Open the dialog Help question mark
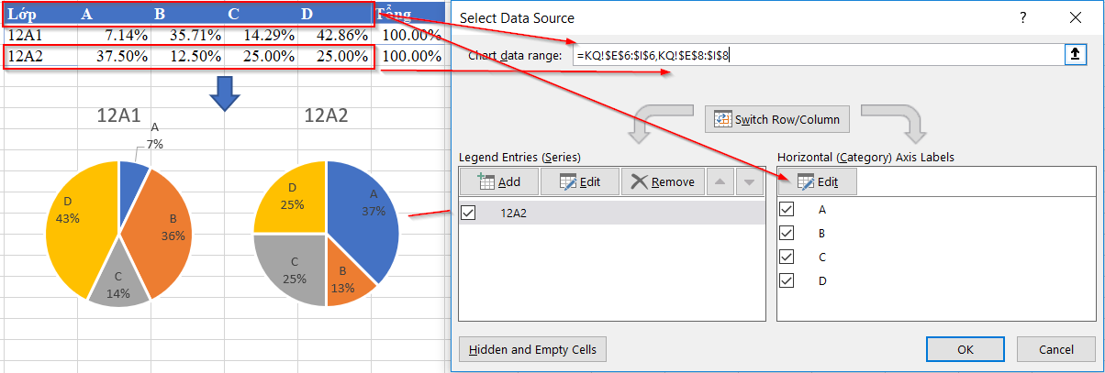Screen dimensions: 1105x373 (x=1023, y=17)
